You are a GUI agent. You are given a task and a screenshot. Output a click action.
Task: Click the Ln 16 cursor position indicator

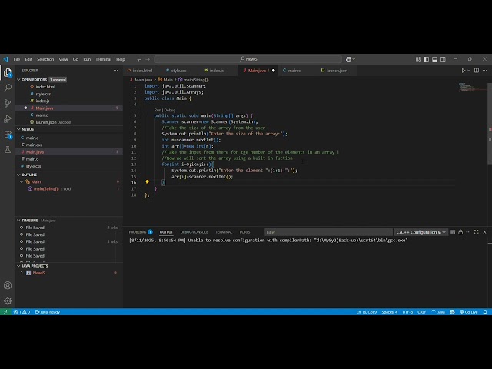(366, 312)
